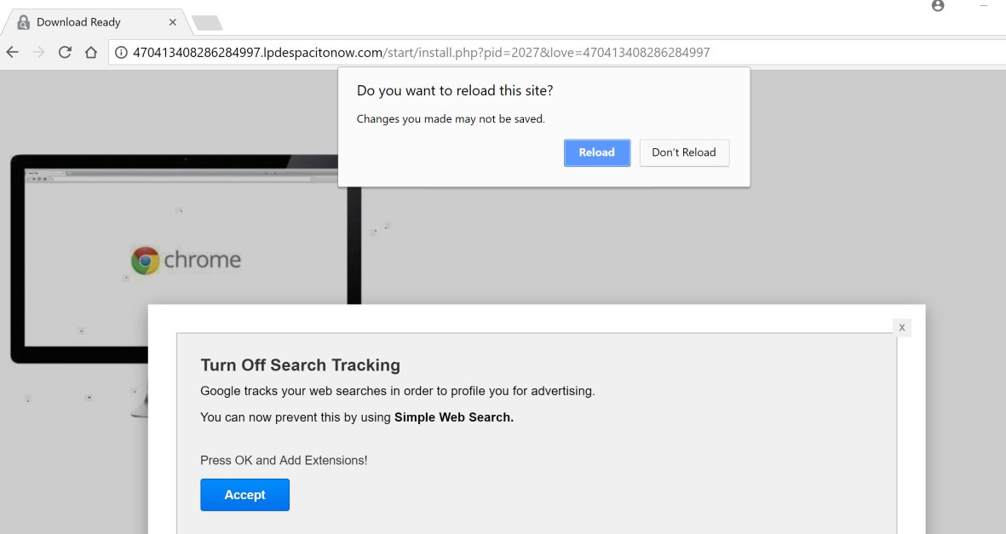Click the page reload icon in toolbar
Viewport: 1006px width, 534px height.
pyautogui.click(x=65, y=52)
